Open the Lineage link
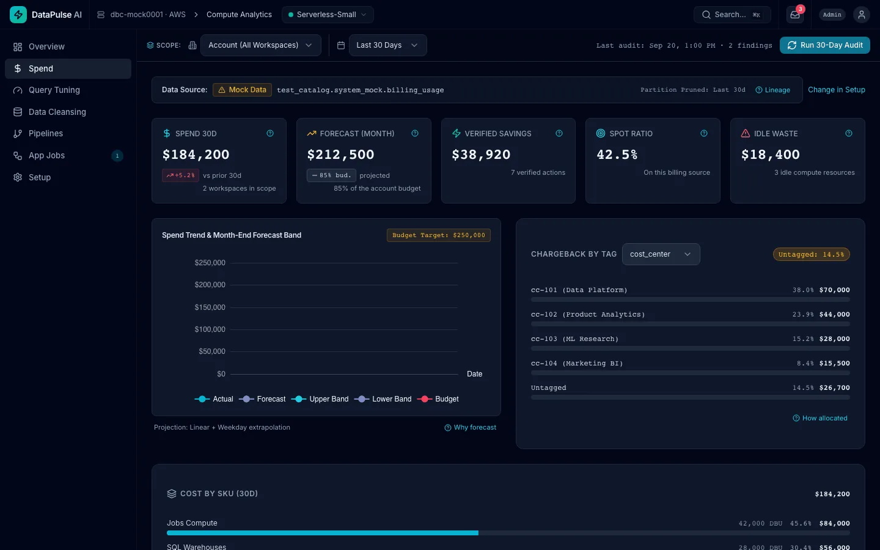880x550 pixels. (773, 90)
